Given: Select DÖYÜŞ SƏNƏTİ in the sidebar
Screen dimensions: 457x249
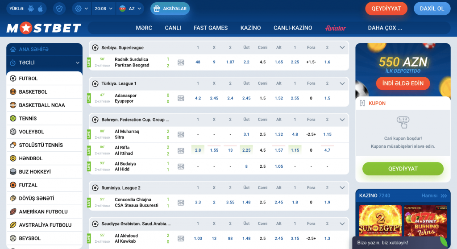Looking at the screenshot, I should 44,198.
